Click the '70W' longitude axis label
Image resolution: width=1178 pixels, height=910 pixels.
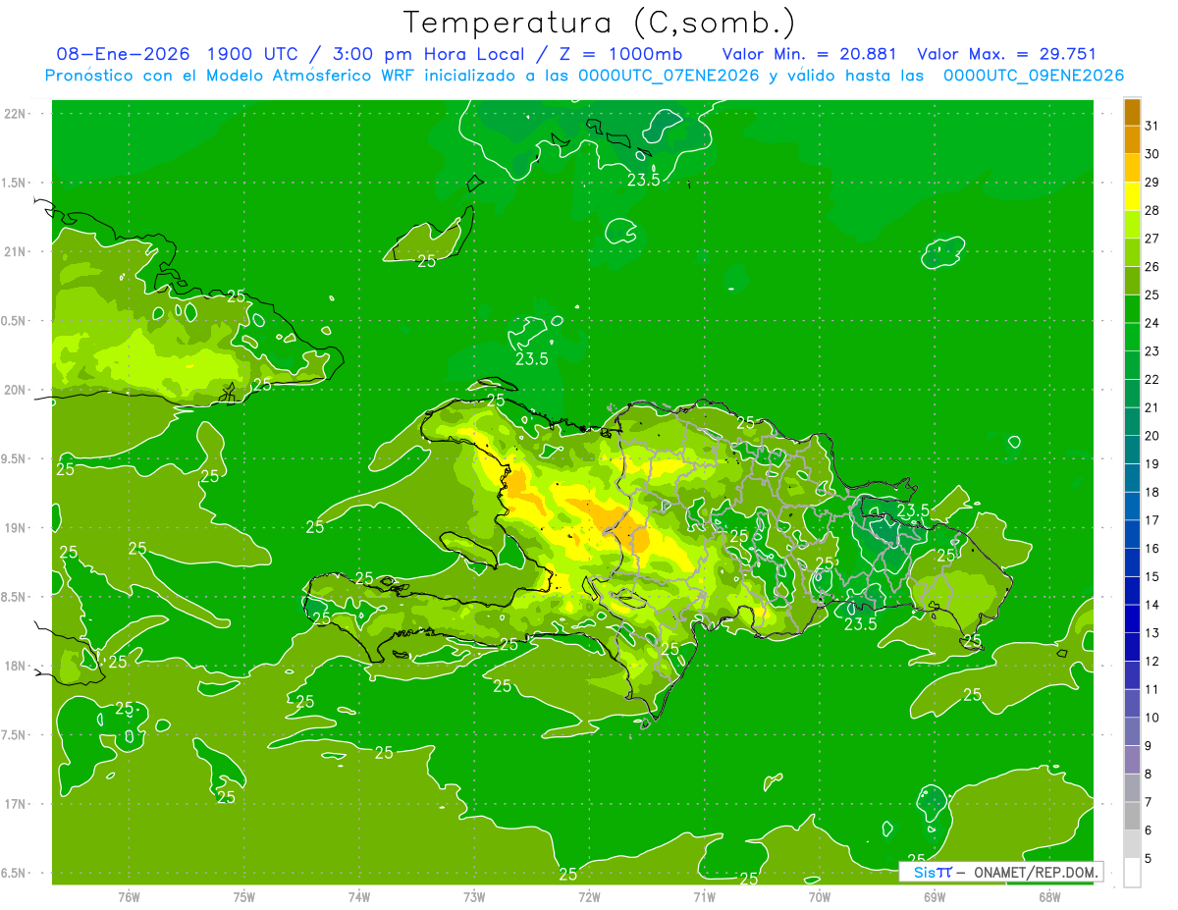[x=820, y=897]
